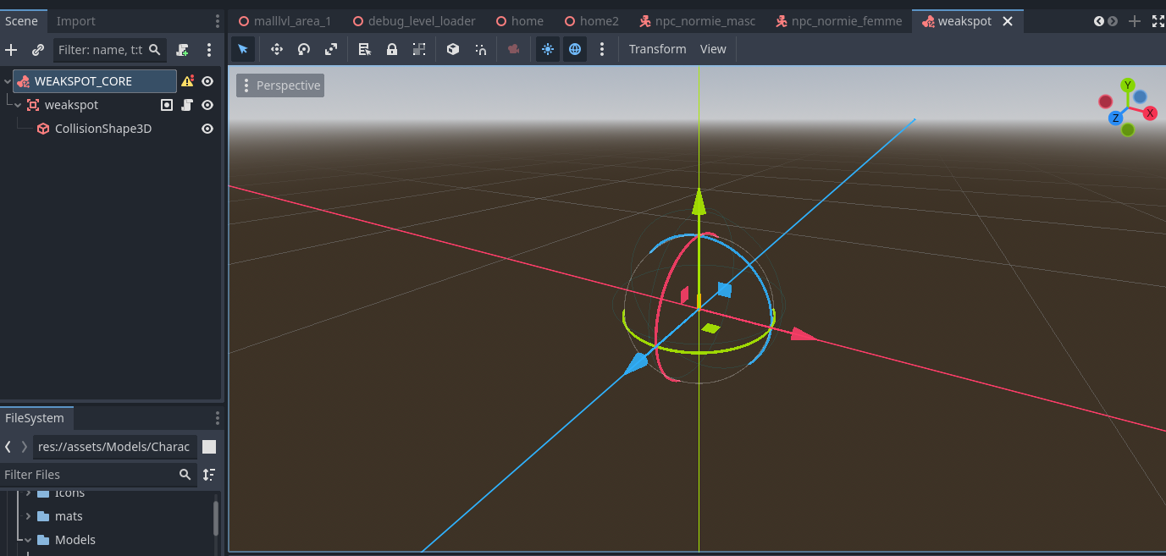Align view to the green Y axis

[x=1127, y=85]
